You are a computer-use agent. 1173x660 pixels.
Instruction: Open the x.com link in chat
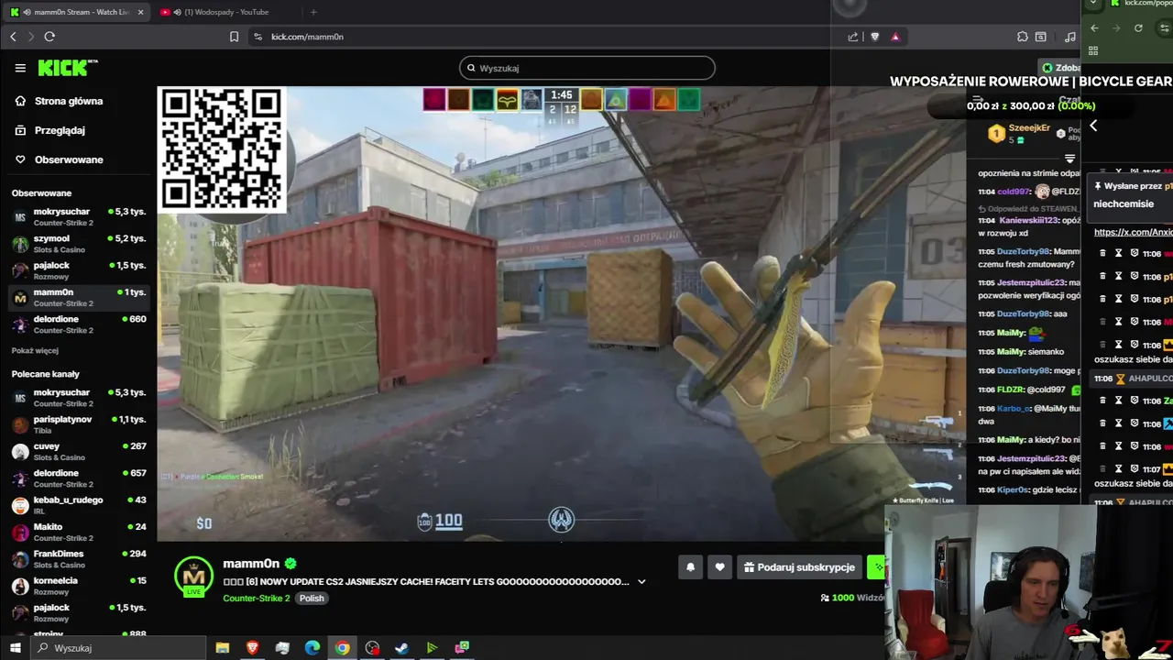[1133, 233]
